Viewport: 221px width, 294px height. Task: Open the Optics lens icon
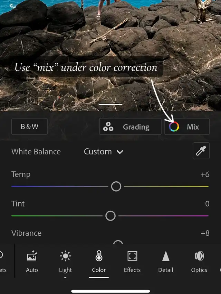click(199, 256)
